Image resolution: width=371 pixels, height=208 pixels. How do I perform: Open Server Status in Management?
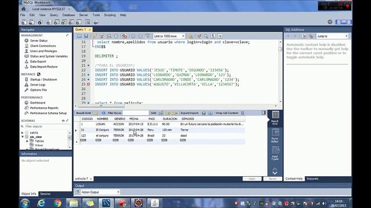tap(39, 40)
